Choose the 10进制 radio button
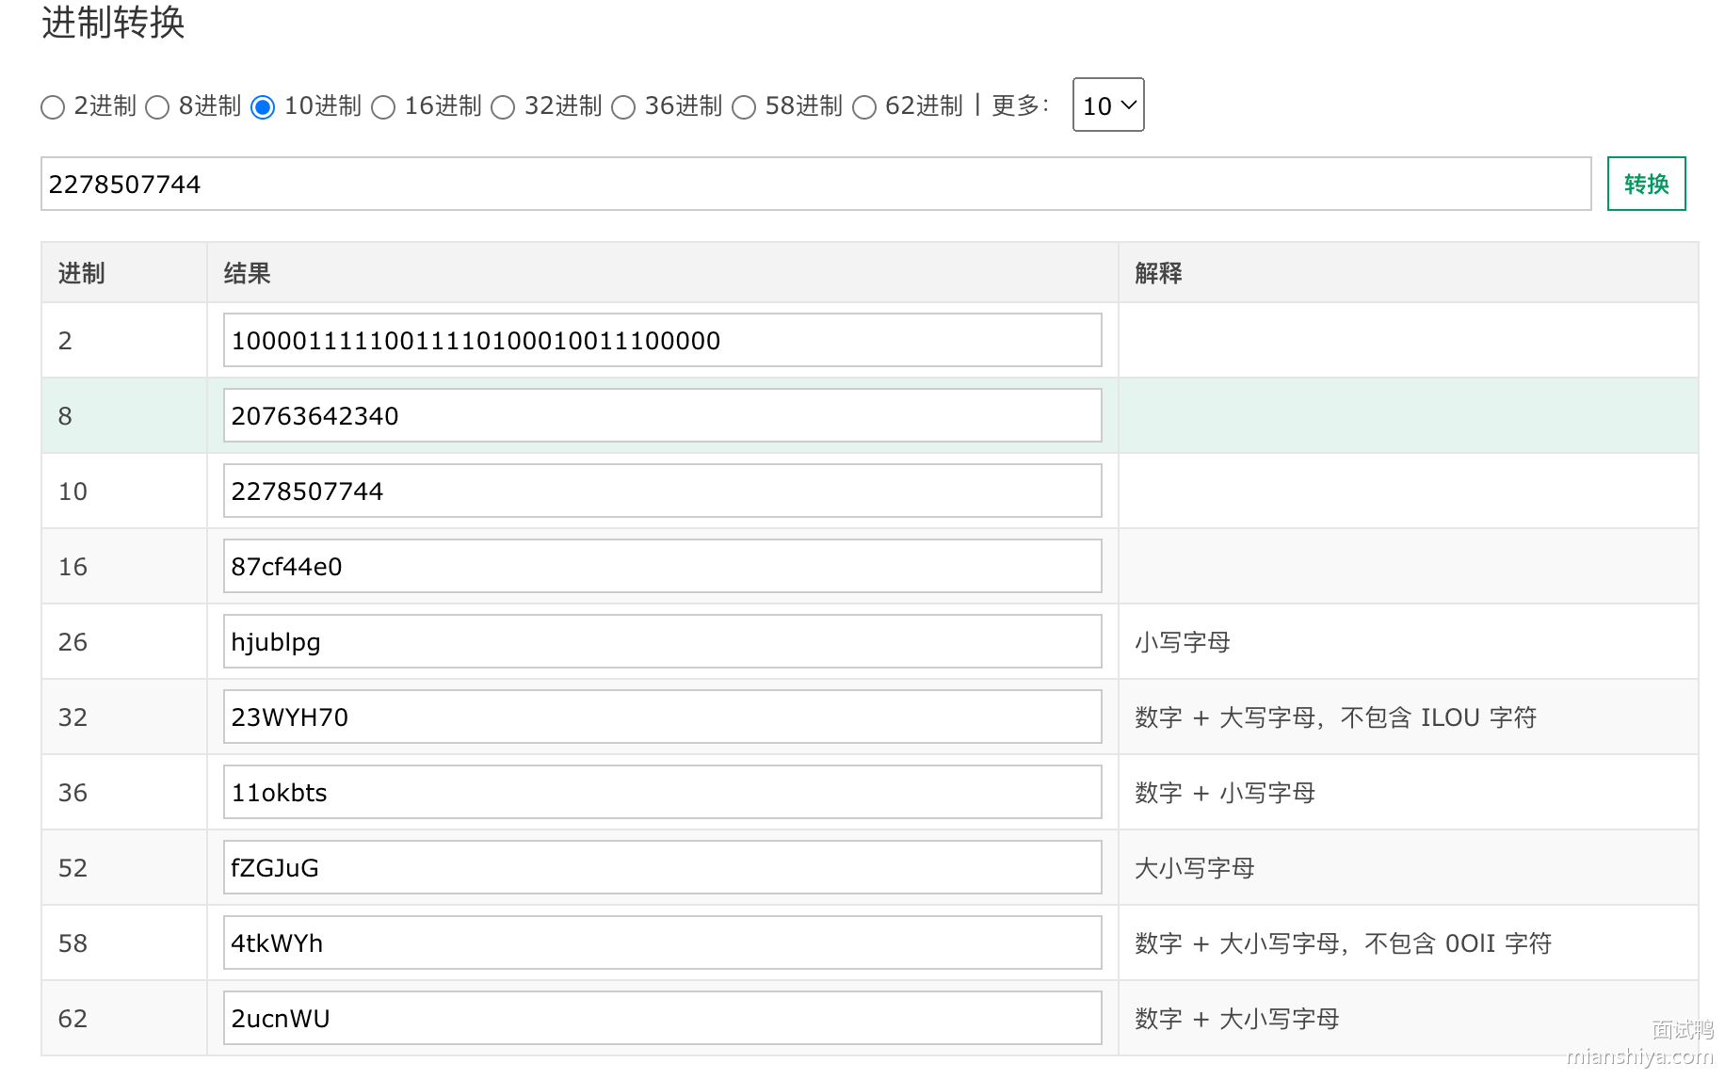Screen dimensions: 1725x1079 coord(263,107)
